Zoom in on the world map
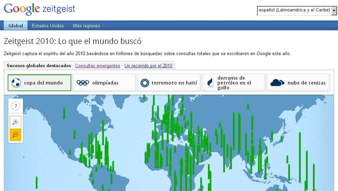Screen dimensions: 338x191 (x=16, y=122)
